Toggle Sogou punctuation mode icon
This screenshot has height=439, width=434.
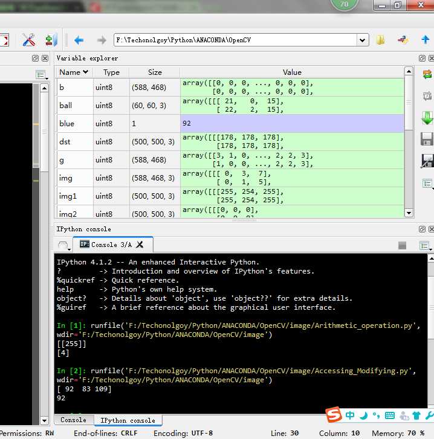click(376, 416)
